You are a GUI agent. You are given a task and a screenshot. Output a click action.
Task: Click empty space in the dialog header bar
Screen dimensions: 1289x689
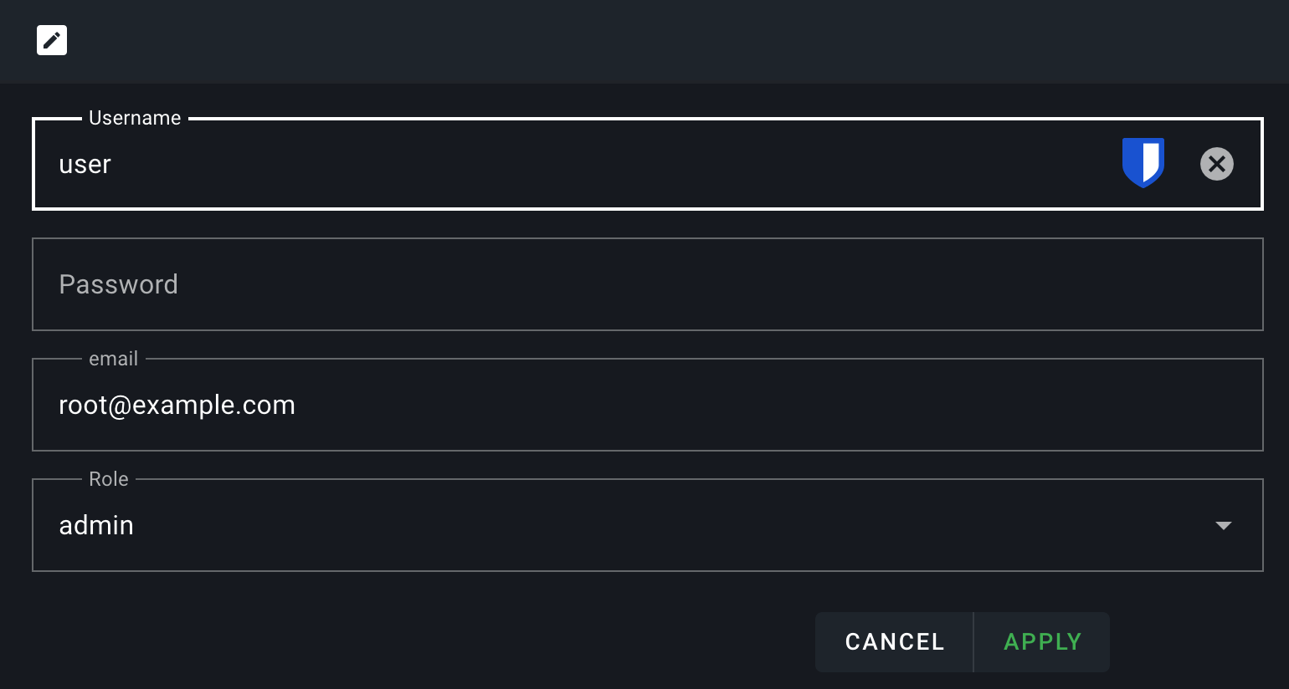pyautogui.click(x=644, y=42)
